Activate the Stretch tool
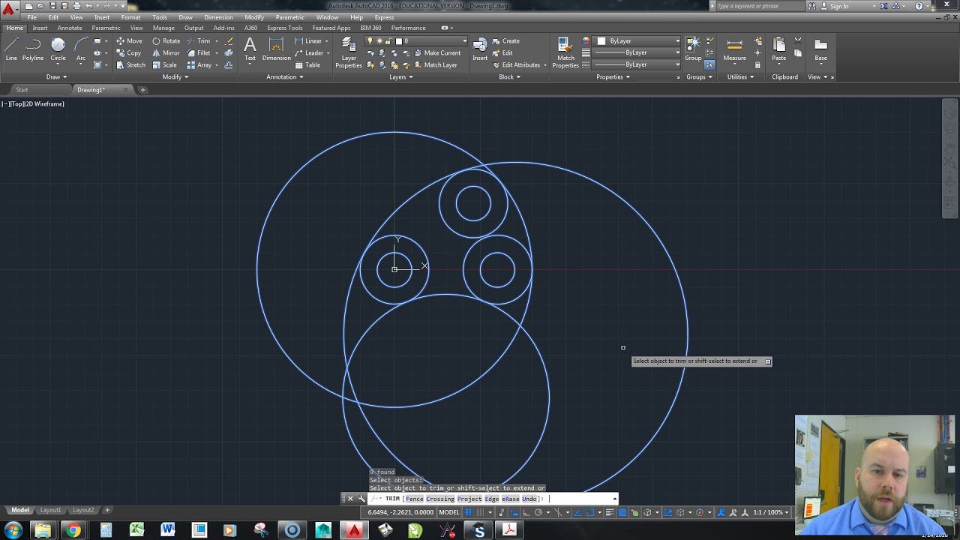 click(130, 65)
